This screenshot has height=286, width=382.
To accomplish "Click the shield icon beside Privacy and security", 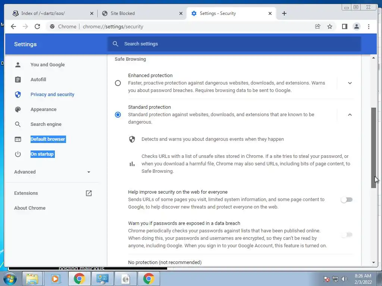I will pyautogui.click(x=18, y=94).
